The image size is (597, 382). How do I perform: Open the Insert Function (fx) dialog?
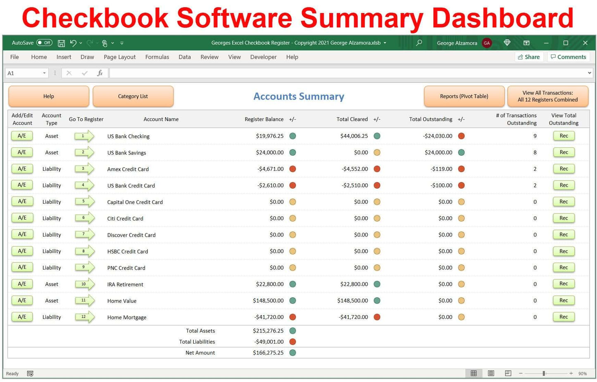tap(100, 73)
